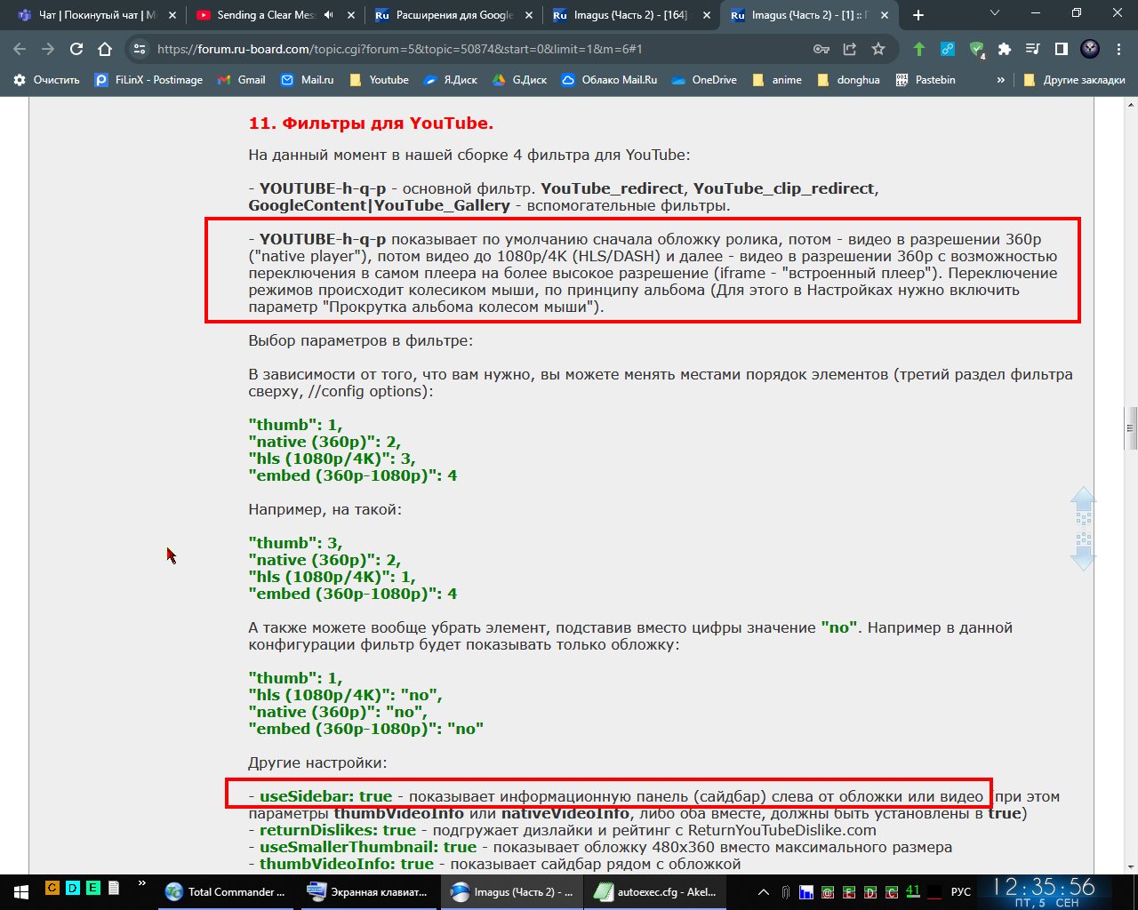This screenshot has height=910, width=1138.
Task: Switch to Imagus (Часть 2) taskbar button
Action: point(512,891)
